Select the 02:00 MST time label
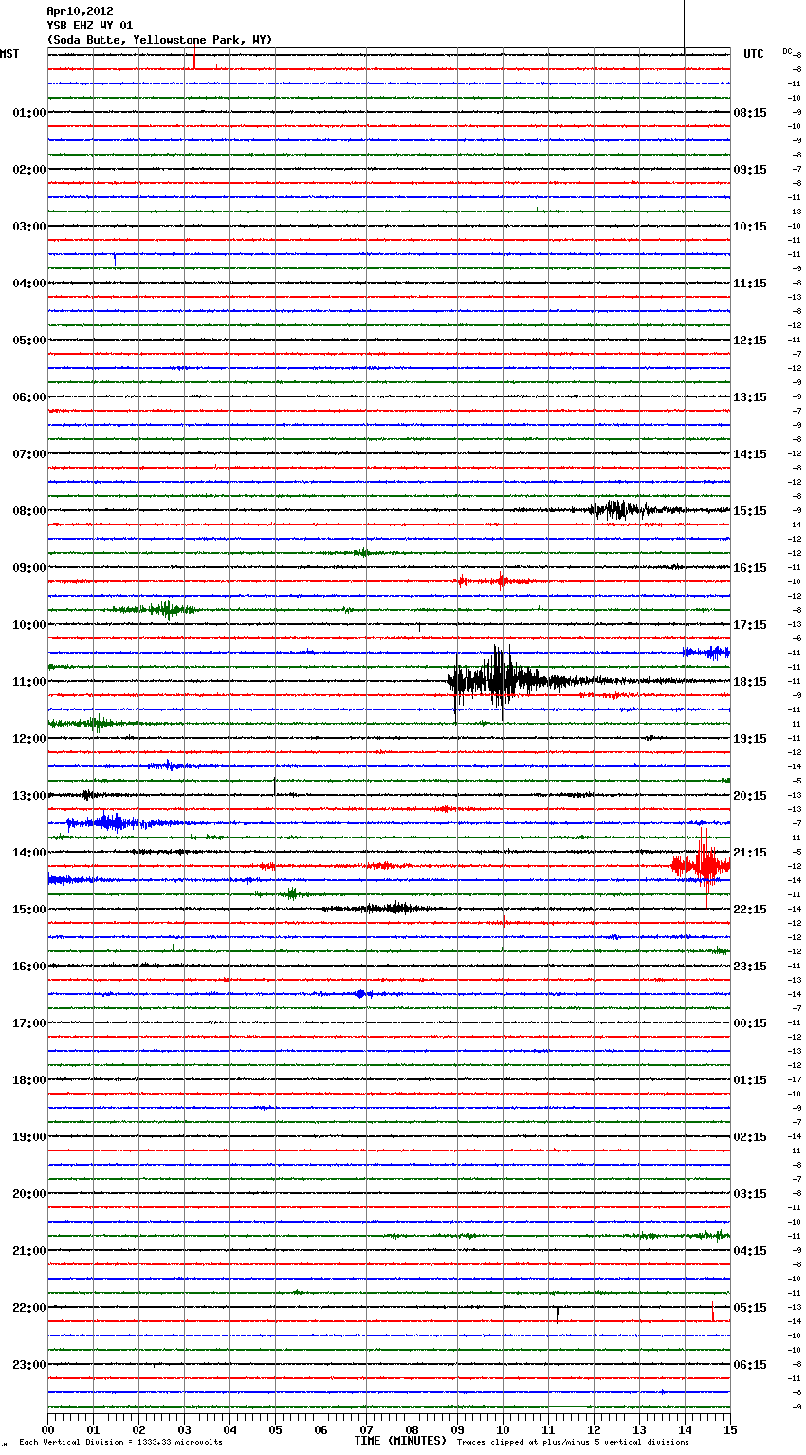 coord(28,170)
